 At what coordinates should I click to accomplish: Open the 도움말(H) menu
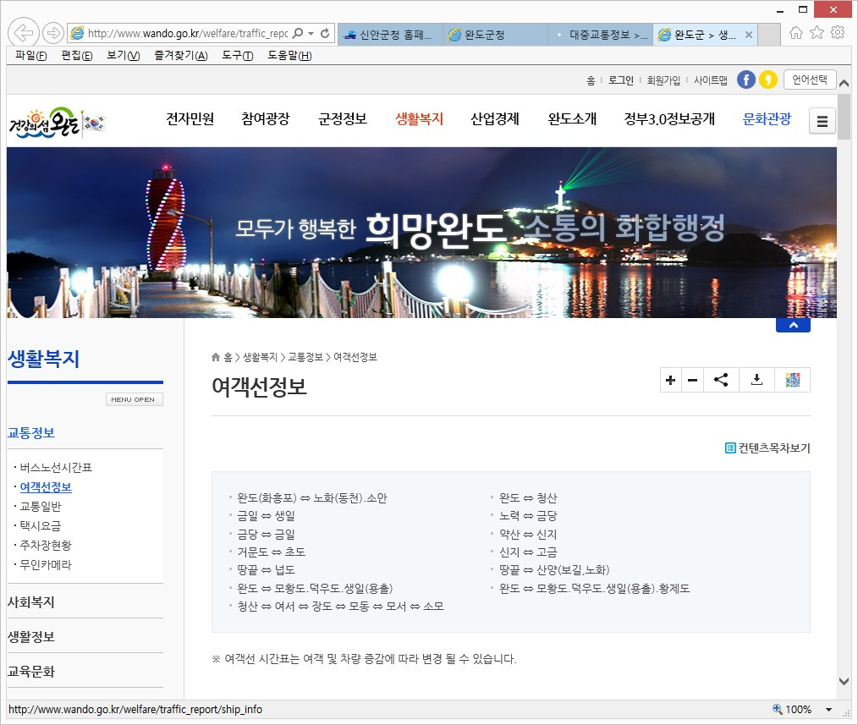[289, 55]
